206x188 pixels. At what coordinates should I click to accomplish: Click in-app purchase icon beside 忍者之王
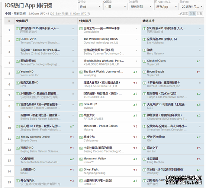[144, 148]
